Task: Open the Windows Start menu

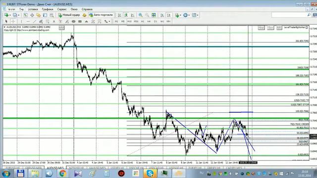Action: click(x=6, y=174)
